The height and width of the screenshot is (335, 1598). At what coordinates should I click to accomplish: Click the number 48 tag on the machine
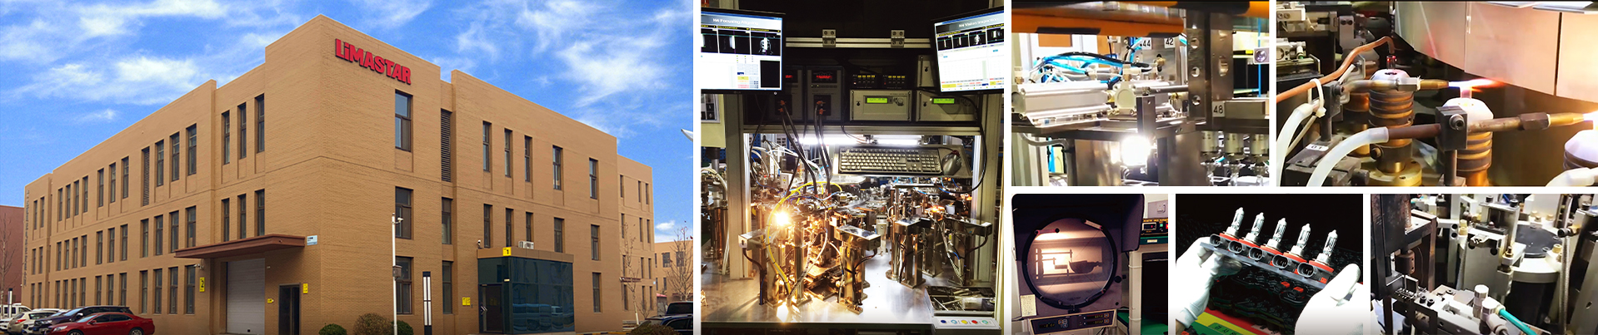click(1217, 109)
